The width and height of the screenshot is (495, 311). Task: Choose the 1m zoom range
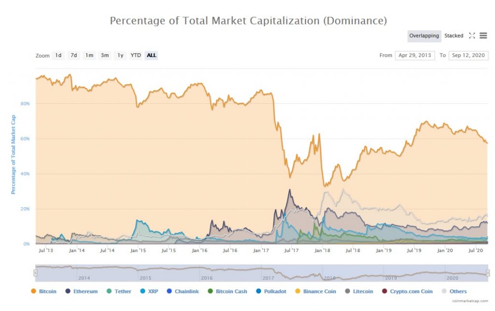89,56
